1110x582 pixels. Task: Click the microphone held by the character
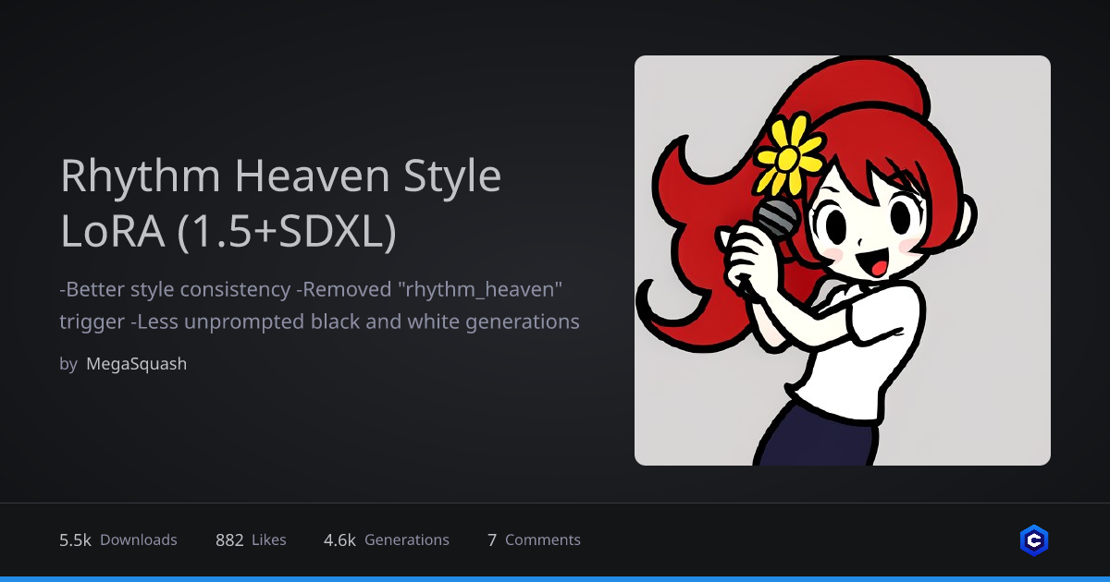click(776, 220)
